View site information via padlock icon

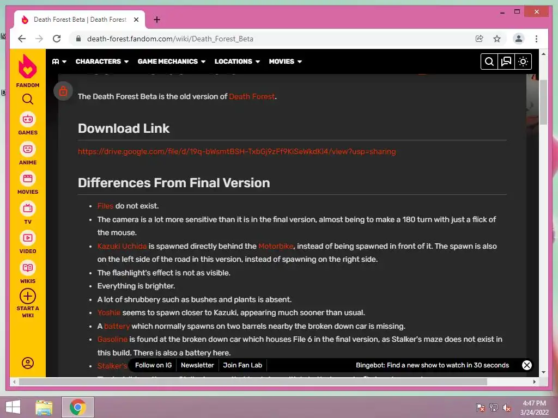click(78, 39)
